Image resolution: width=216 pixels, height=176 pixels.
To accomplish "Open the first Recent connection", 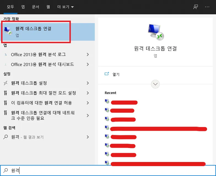I will 121,102.
